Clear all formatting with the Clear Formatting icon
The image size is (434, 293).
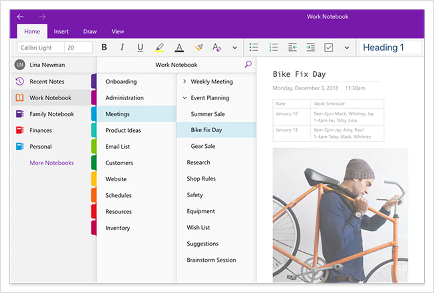click(x=217, y=47)
